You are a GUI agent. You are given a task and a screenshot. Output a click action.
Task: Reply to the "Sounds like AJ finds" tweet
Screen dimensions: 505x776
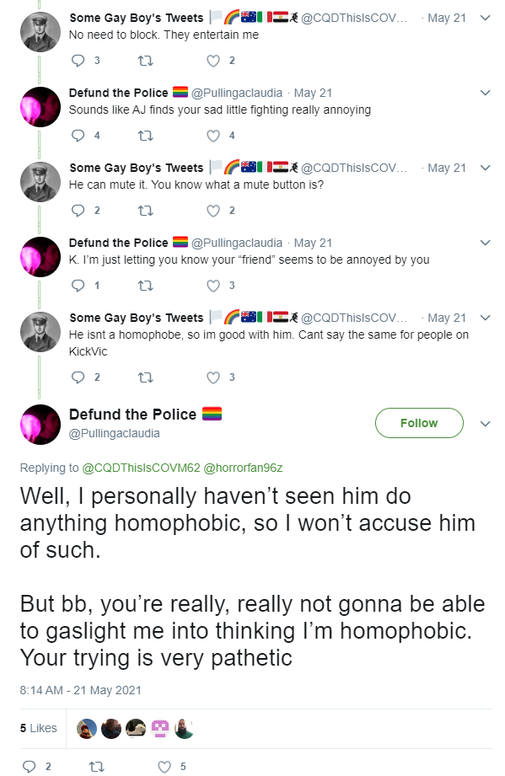pos(78,136)
